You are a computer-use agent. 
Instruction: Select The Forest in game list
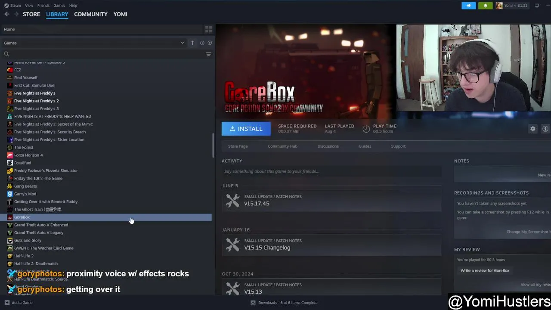point(23,147)
